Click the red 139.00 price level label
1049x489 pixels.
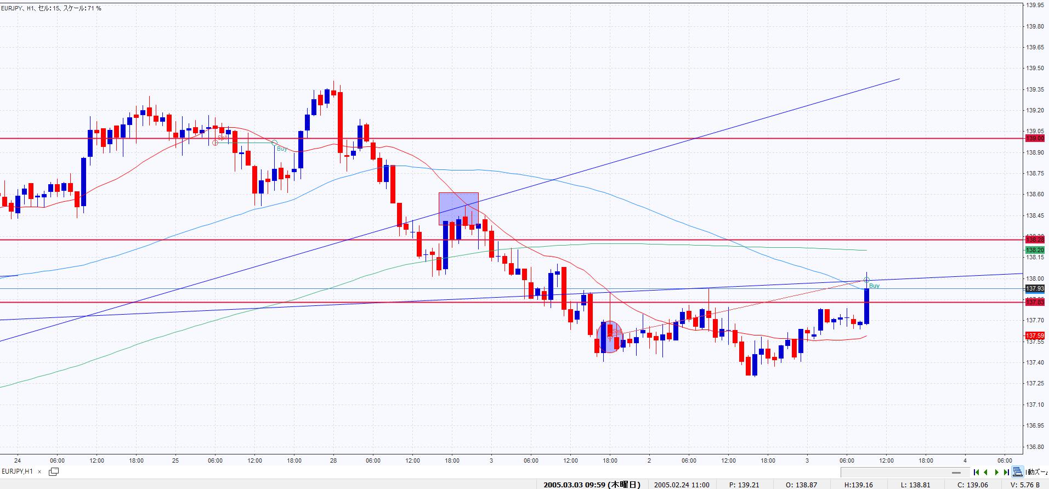pos(1035,138)
